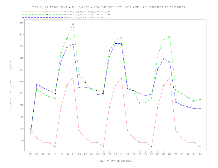The height and width of the screenshot is (168, 218).
Task: Click x-axis forecast hour label 48
Action: coord(127,154)
